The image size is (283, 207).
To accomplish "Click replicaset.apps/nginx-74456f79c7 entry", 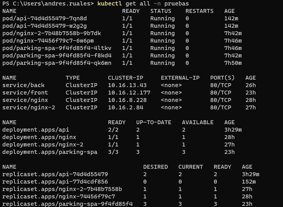I will [x=59, y=196].
